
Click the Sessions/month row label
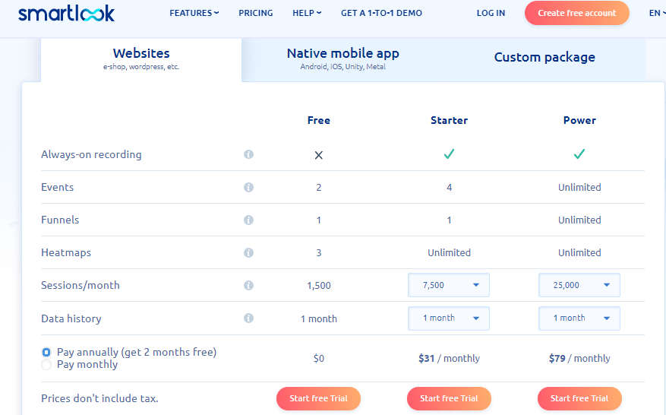80,285
